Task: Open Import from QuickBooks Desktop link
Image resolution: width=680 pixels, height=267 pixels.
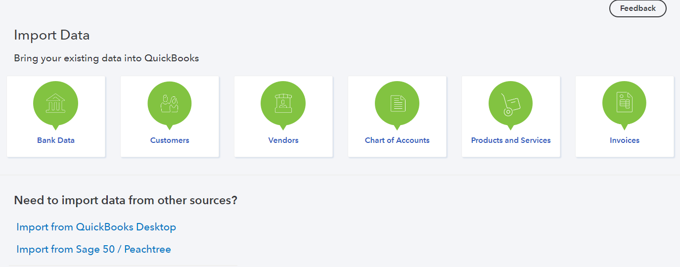Action: point(96,227)
